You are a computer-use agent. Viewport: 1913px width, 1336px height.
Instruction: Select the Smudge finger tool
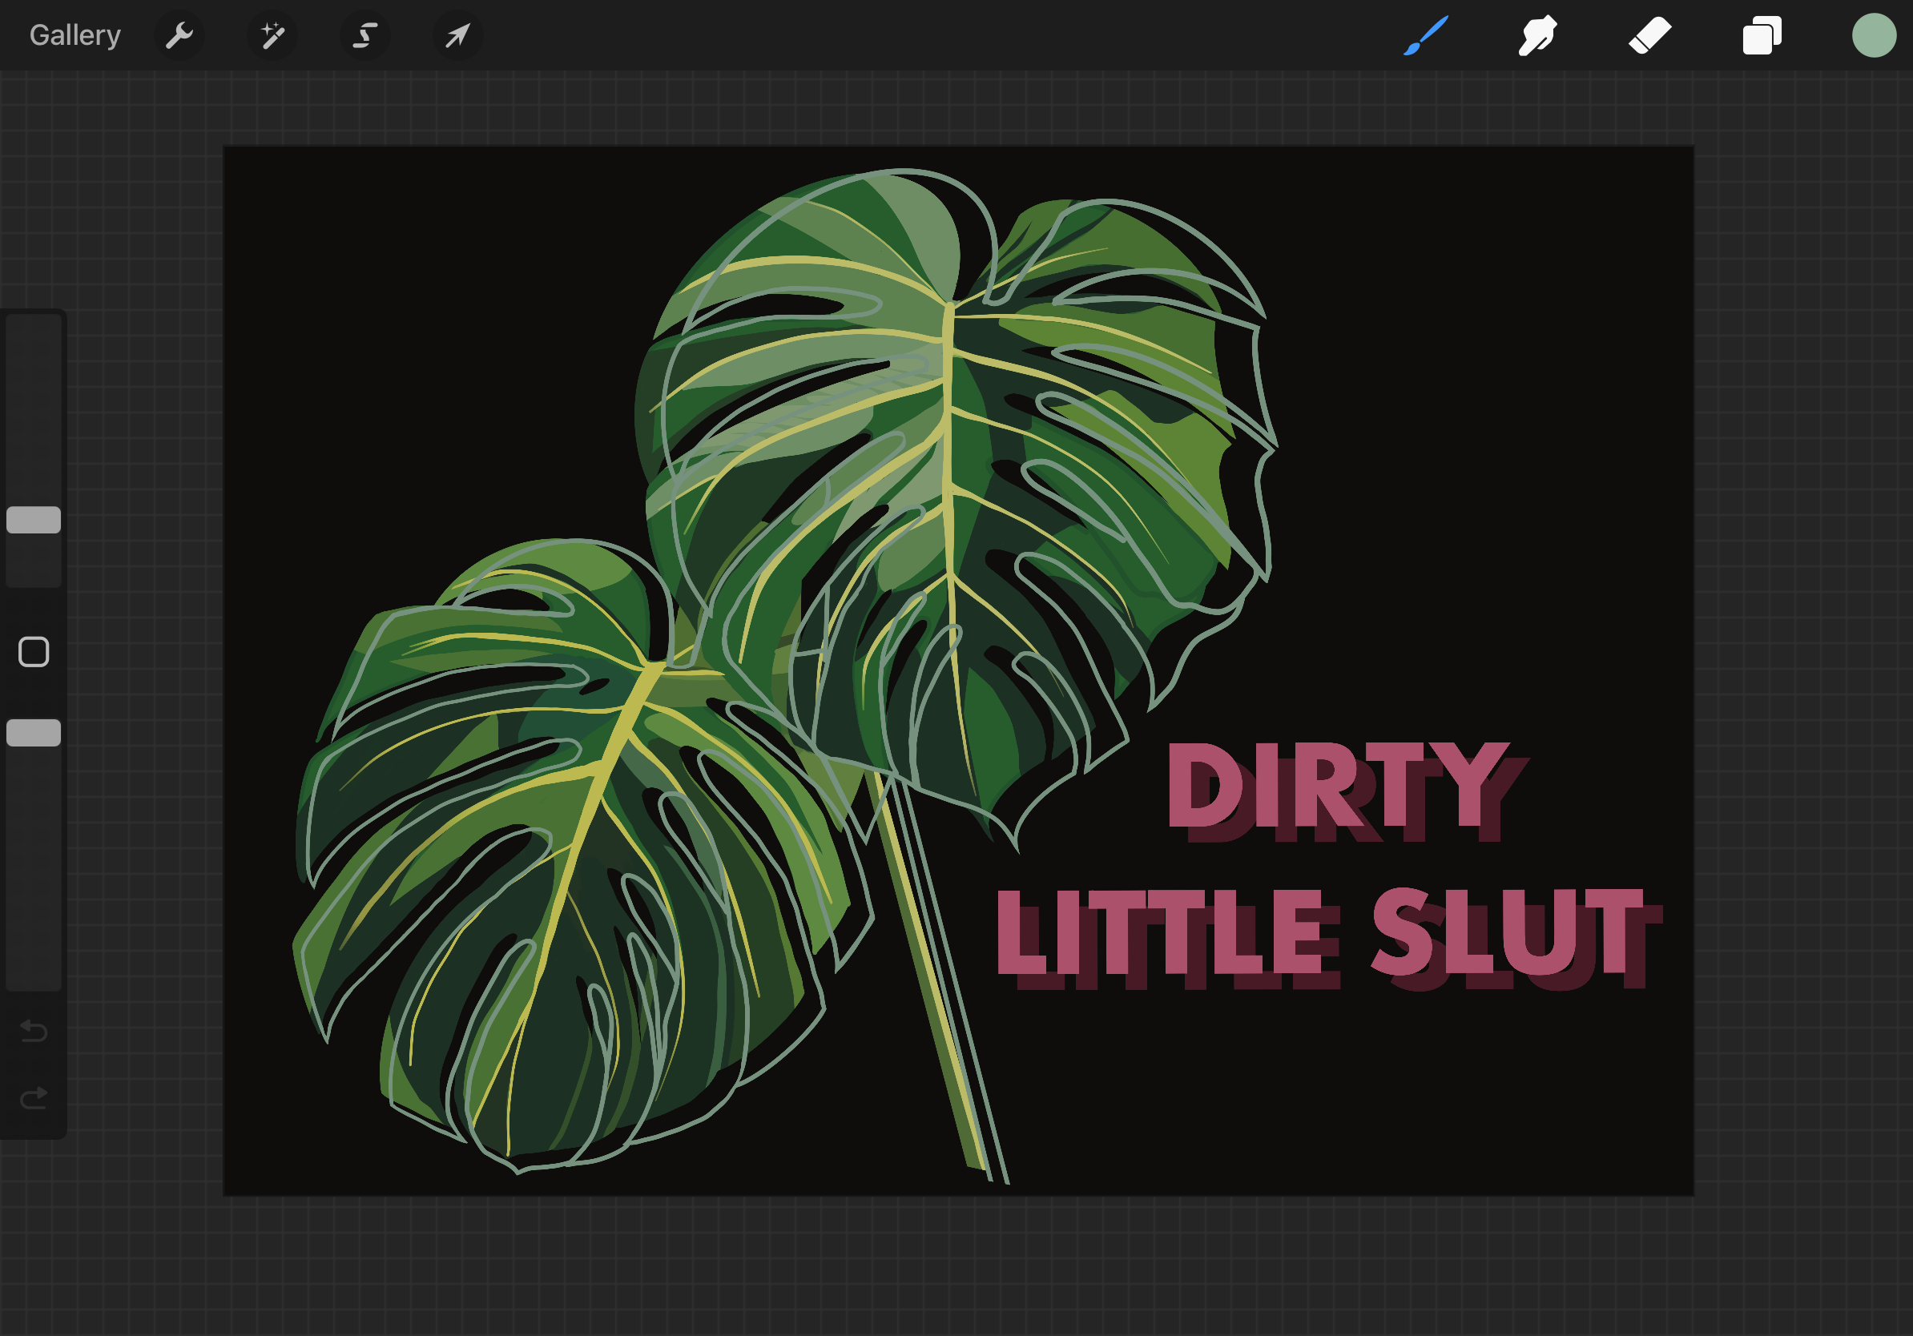click(1537, 36)
